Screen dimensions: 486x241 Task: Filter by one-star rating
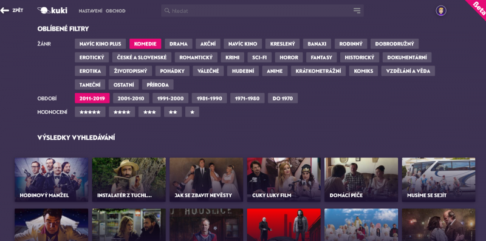192,112
